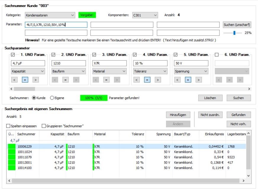Click green 100% (5/5) progress indicator

click(x=94, y=98)
